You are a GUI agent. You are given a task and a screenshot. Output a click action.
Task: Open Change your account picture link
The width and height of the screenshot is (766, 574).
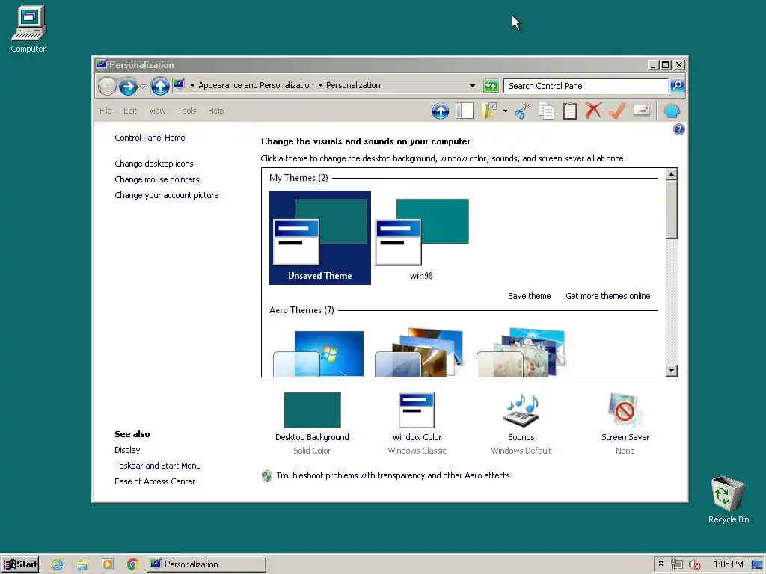point(167,195)
